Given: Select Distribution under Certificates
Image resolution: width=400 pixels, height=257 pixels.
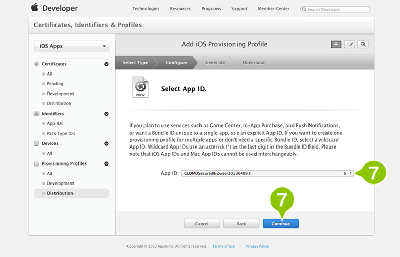Looking at the screenshot, I should (x=59, y=103).
